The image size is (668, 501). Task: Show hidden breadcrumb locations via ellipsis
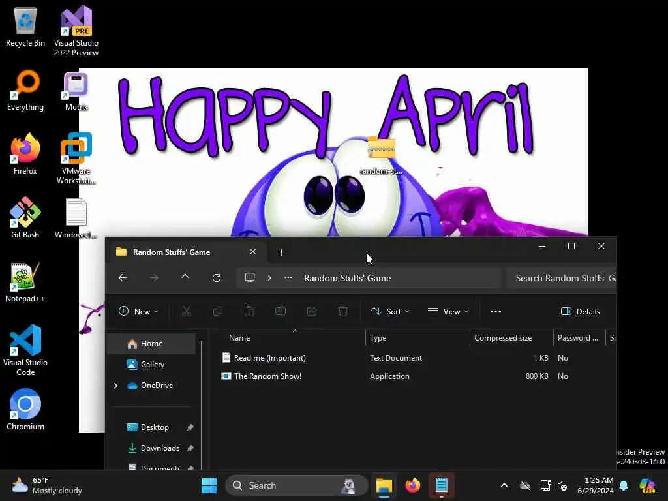[x=288, y=278]
